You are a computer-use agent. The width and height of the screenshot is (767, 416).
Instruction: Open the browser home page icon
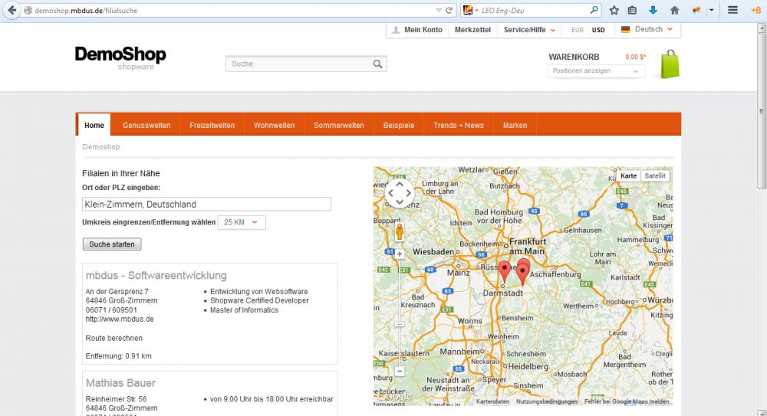pos(674,11)
